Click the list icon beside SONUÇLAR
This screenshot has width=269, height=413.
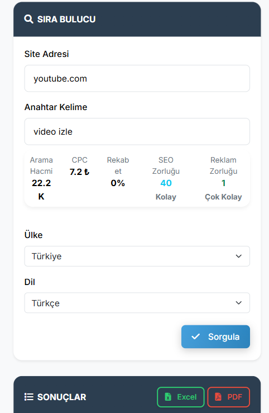[x=28, y=397]
